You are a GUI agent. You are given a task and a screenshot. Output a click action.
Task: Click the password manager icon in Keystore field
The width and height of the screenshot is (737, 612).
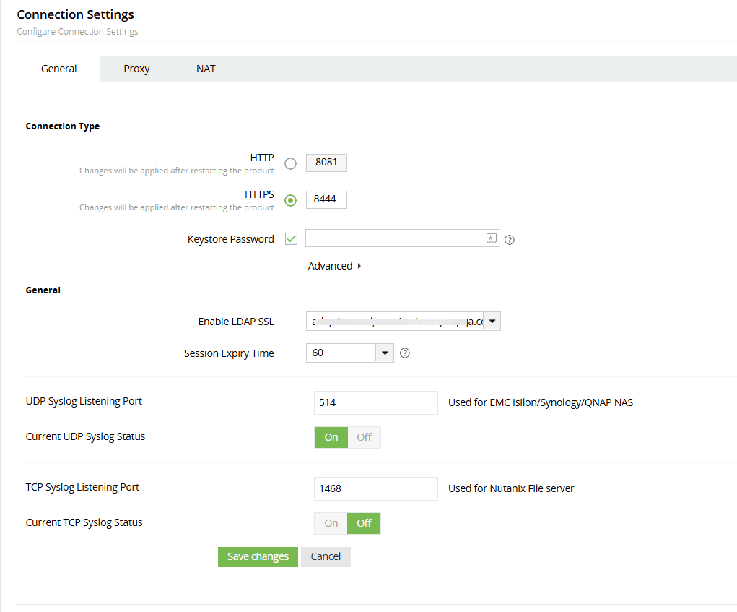coord(491,238)
